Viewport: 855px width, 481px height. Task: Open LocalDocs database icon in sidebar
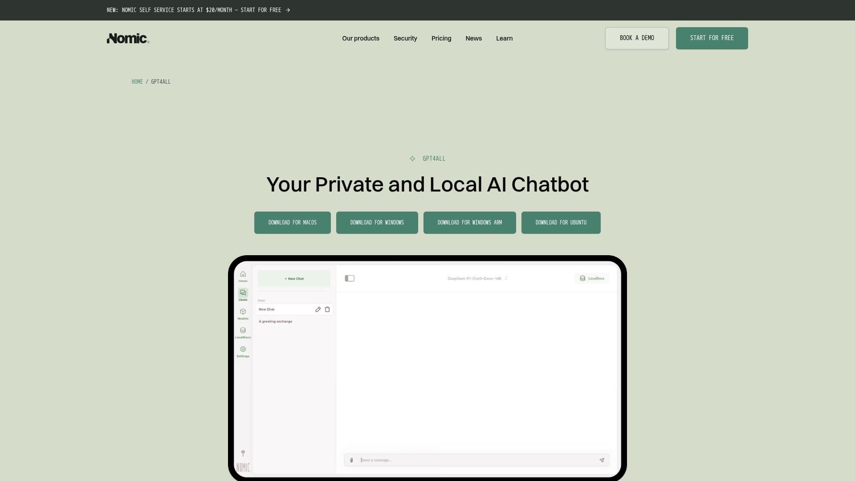click(x=243, y=330)
